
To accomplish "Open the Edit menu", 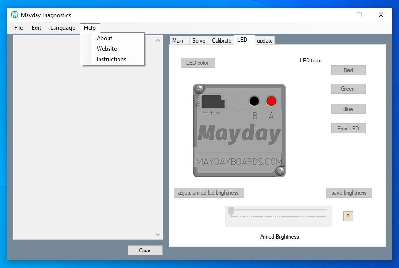I will click(x=36, y=28).
